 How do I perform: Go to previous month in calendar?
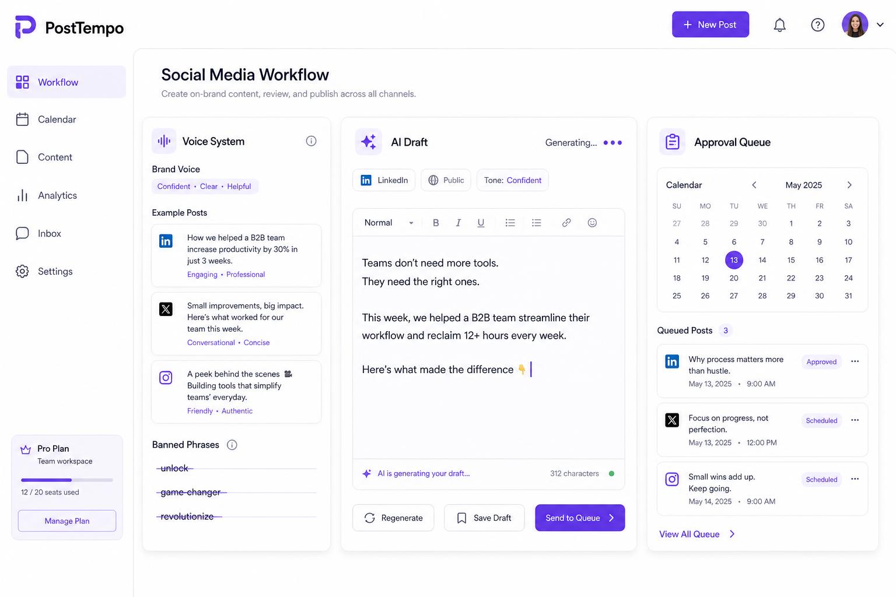click(754, 185)
